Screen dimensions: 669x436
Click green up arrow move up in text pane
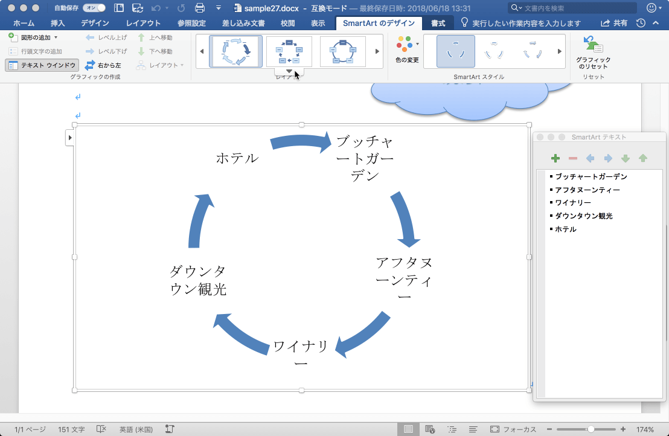point(643,159)
